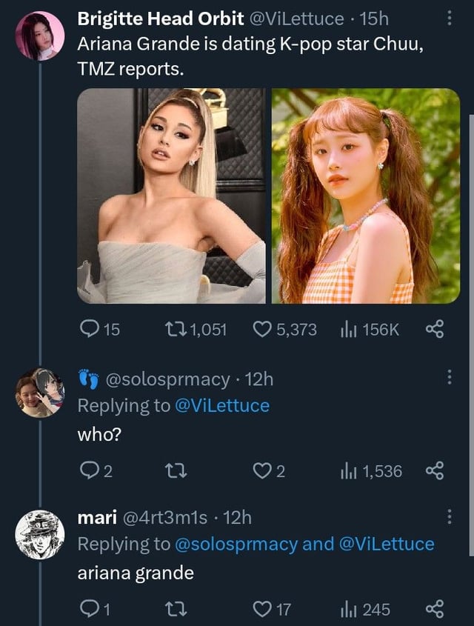This screenshot has height=626, width=474.
Task: Share the "who?" reply
Action: point(435,470)
